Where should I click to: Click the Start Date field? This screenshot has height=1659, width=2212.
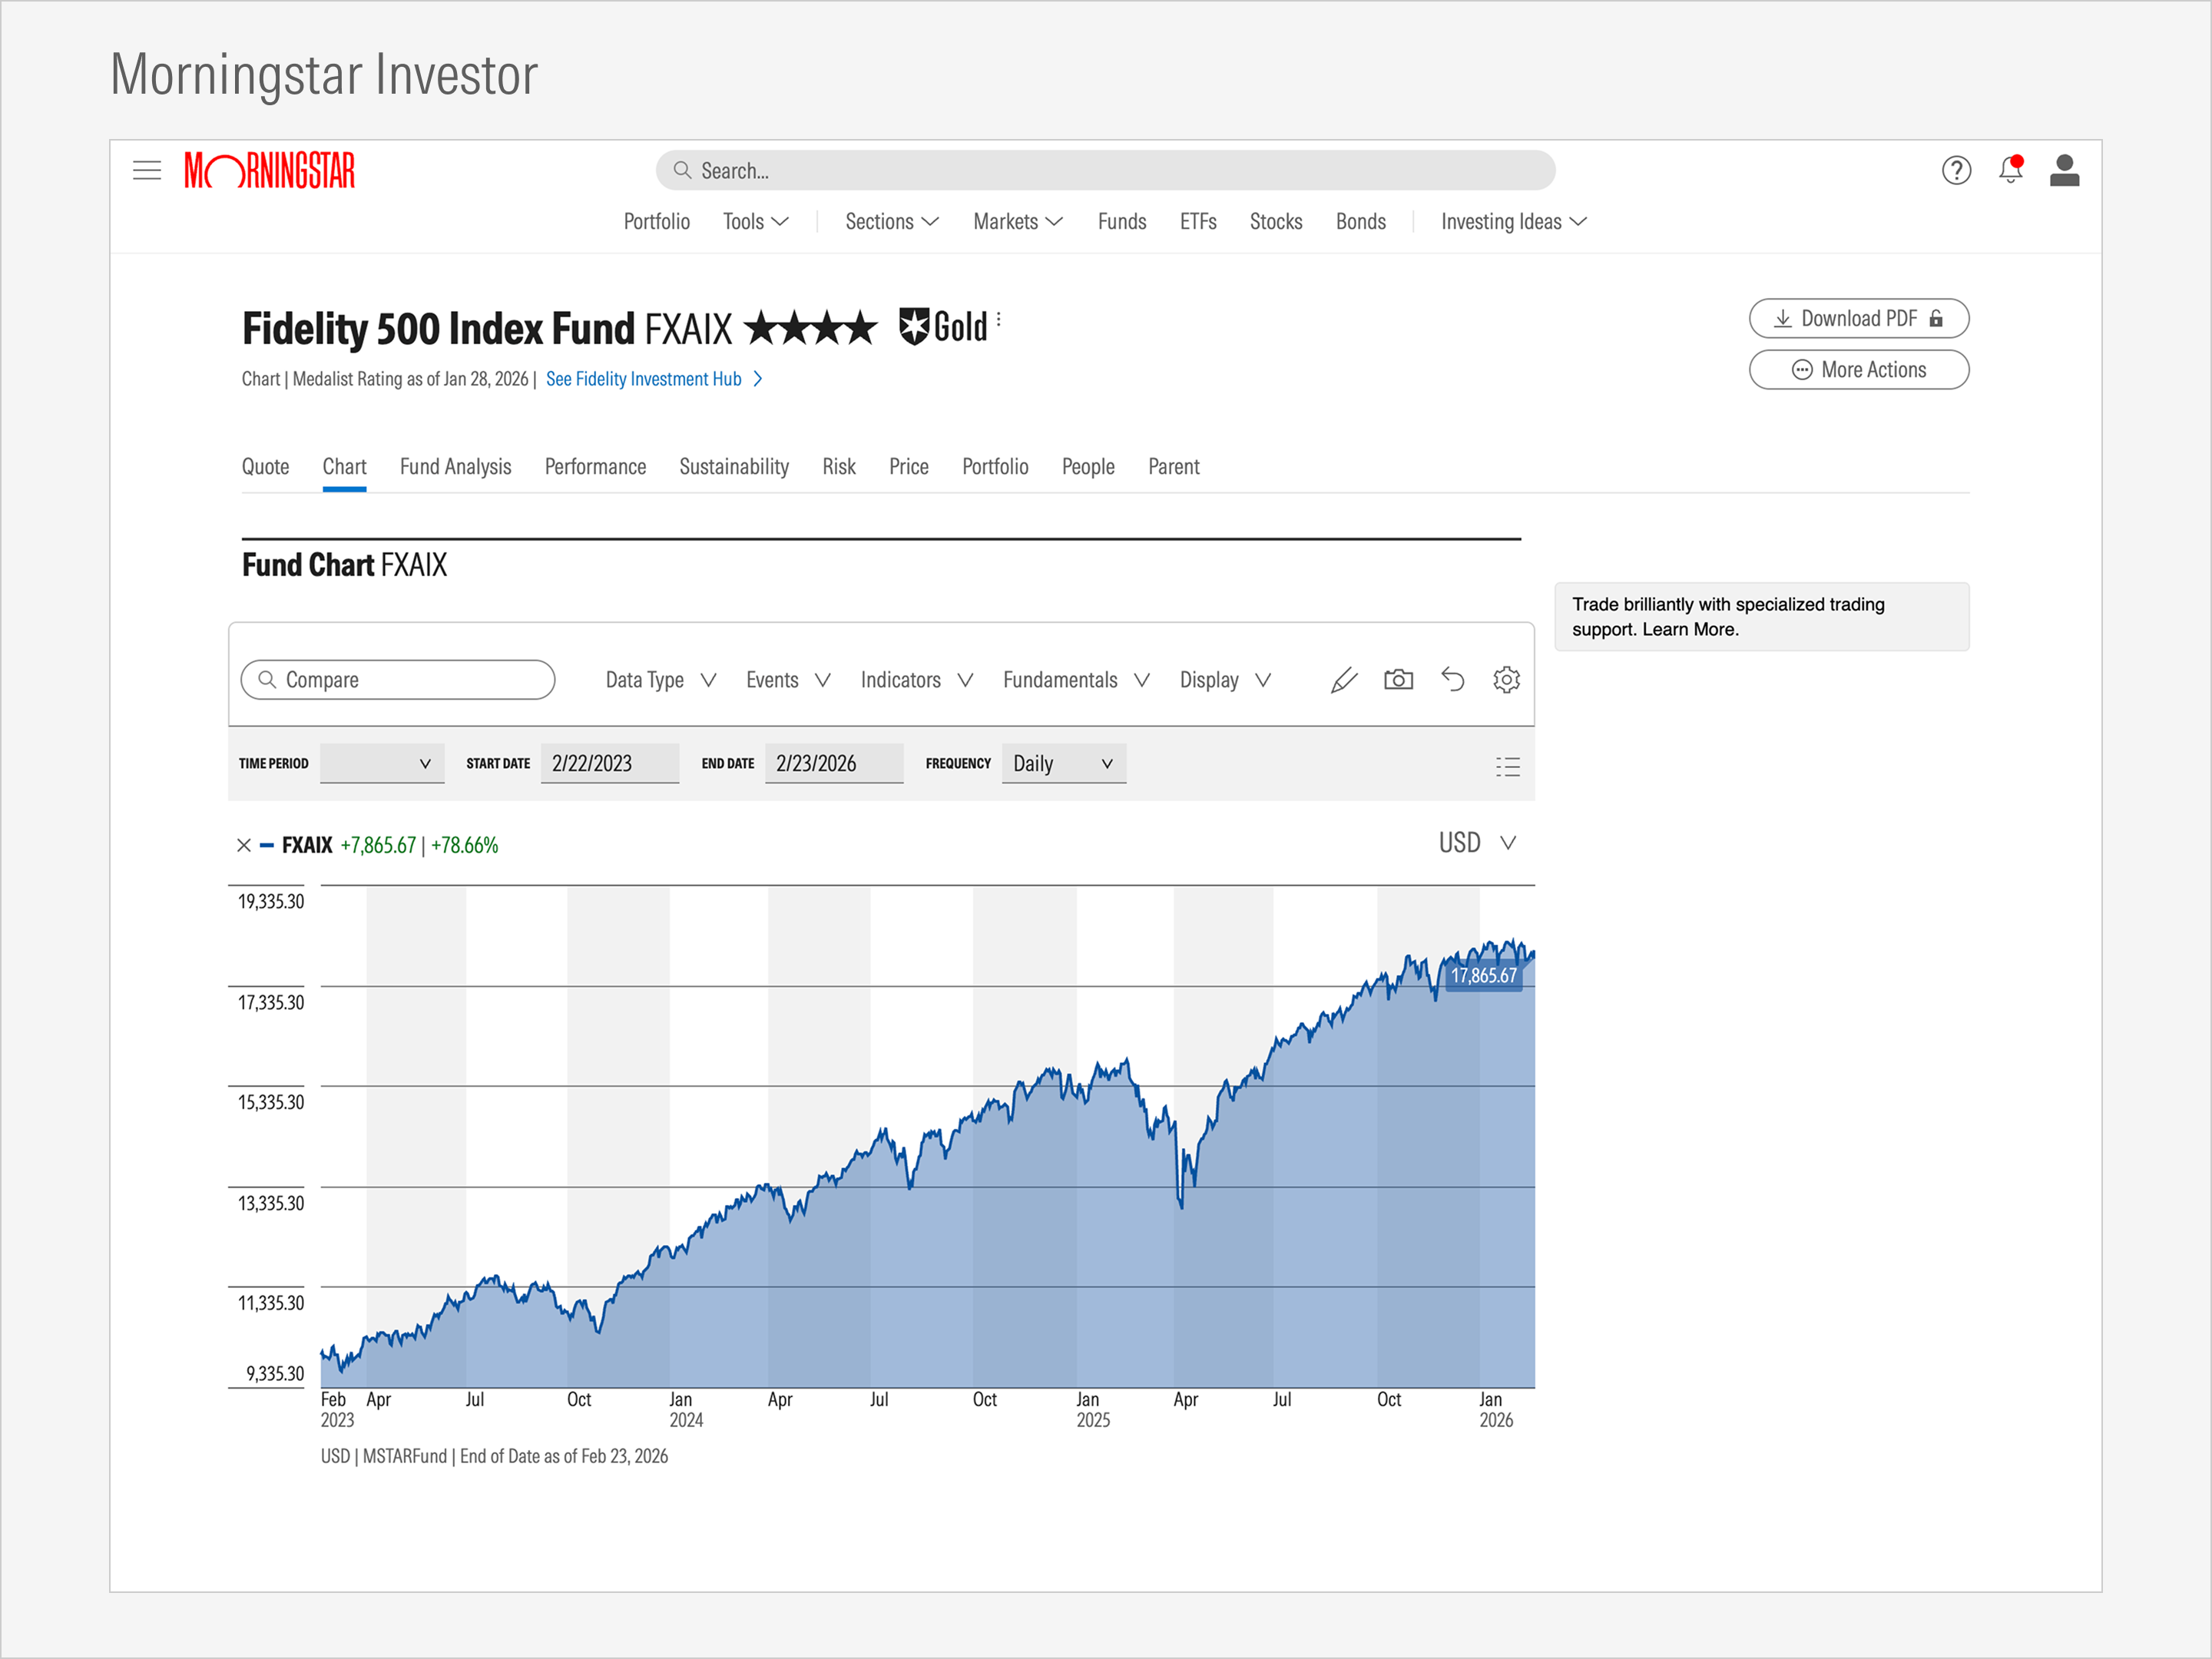(610, 763)
